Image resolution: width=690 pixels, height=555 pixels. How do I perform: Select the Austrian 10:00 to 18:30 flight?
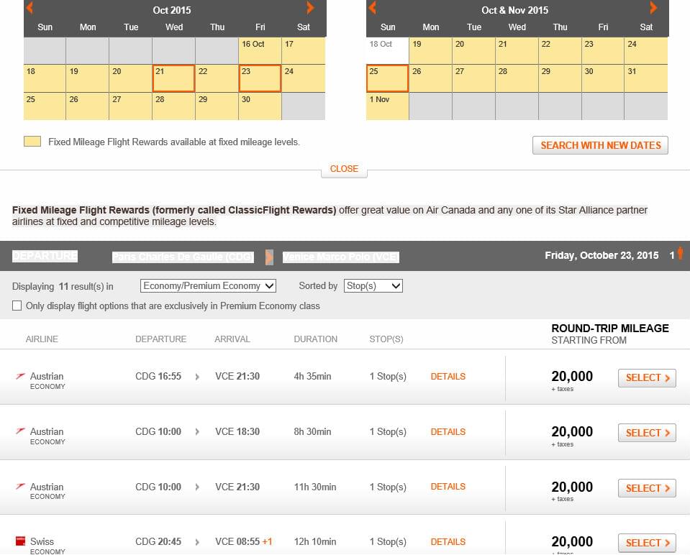[647, 433]
